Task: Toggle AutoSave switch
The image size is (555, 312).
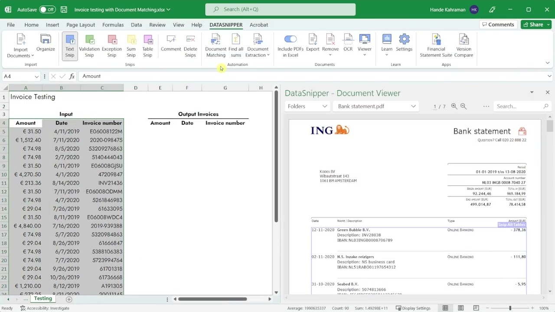Action: [x=47, y=9]
